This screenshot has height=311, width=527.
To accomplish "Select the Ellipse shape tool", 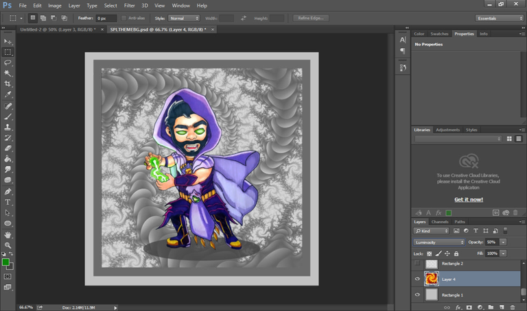I will 8,223.
